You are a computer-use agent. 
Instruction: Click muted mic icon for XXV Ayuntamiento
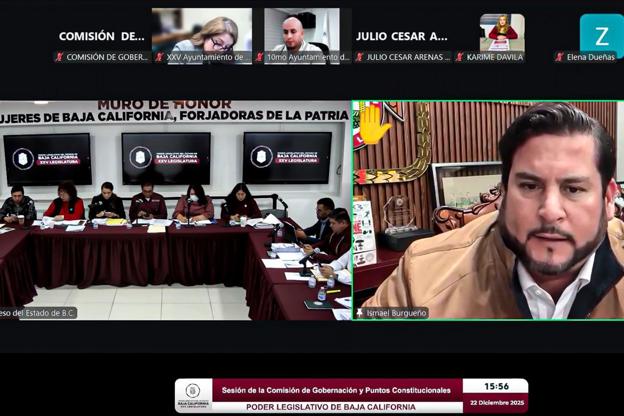[159, 57]
